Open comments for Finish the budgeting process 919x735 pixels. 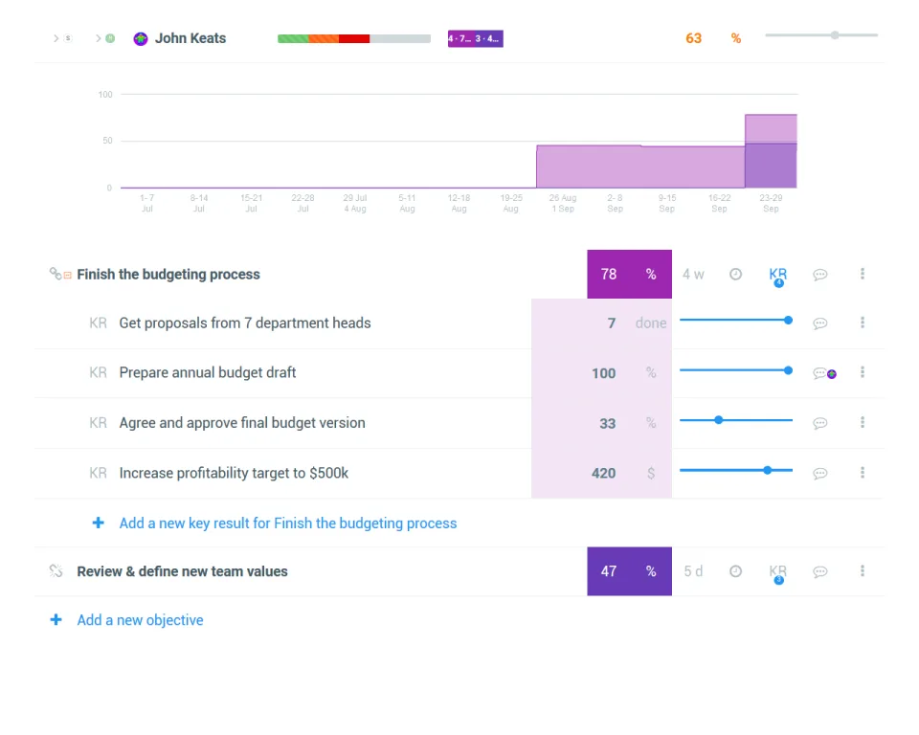click(x=820, y=275)
